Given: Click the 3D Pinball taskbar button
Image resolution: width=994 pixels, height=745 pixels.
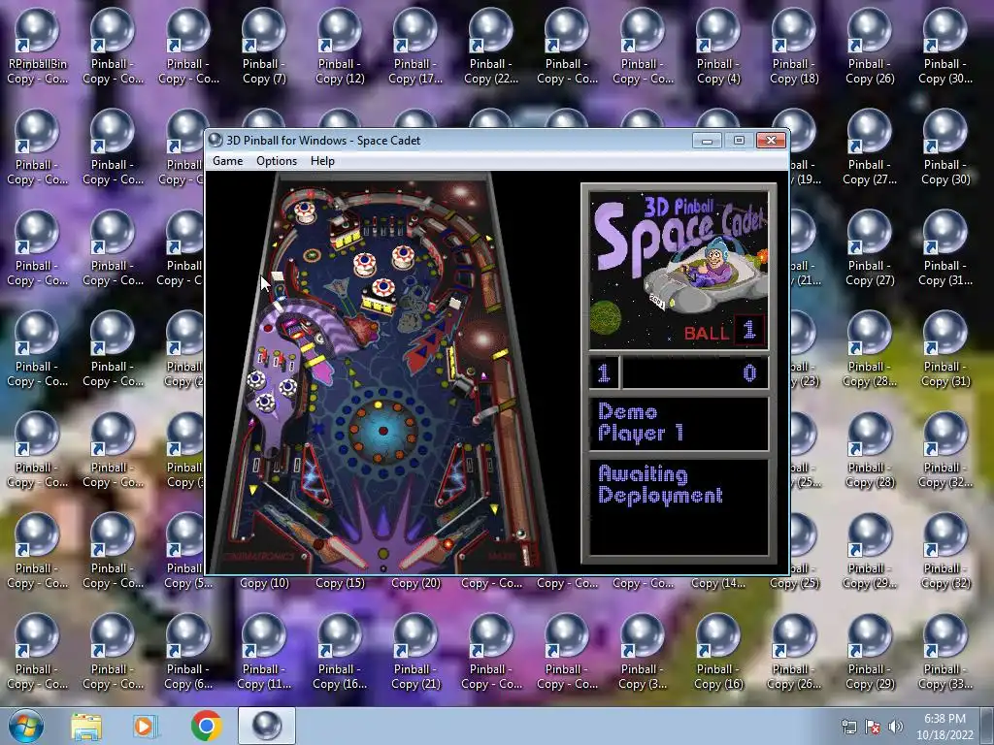Looking at the screenshot, I should [267, 726].
